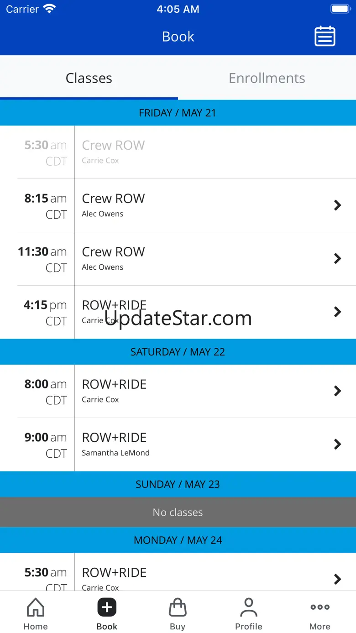Expand Saturday 8:00 am ROW+RIDE chevron
The width and height of the screenshot is (356, 633).
tap(337, 391)
